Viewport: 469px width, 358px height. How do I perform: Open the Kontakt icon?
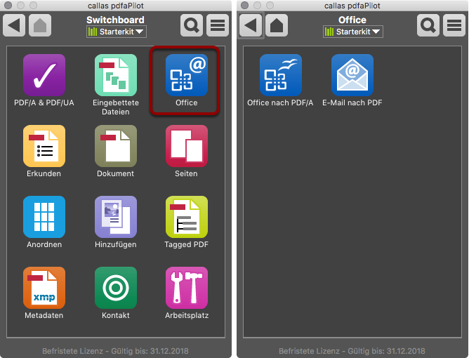[x=116, y=288]
